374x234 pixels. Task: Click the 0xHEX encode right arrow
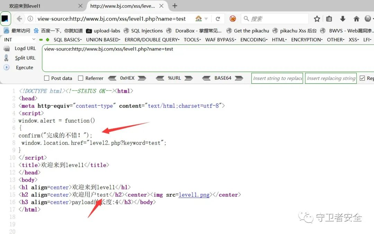point(142,78)
